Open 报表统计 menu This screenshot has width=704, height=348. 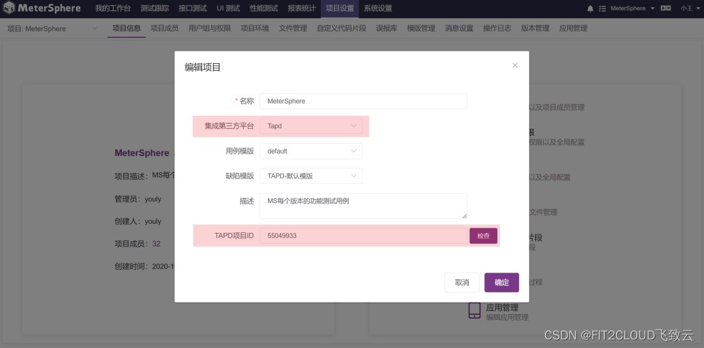click(302, 8)
